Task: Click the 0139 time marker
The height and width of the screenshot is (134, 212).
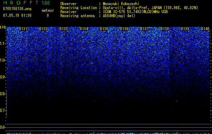Action: (x=185, y=29)
